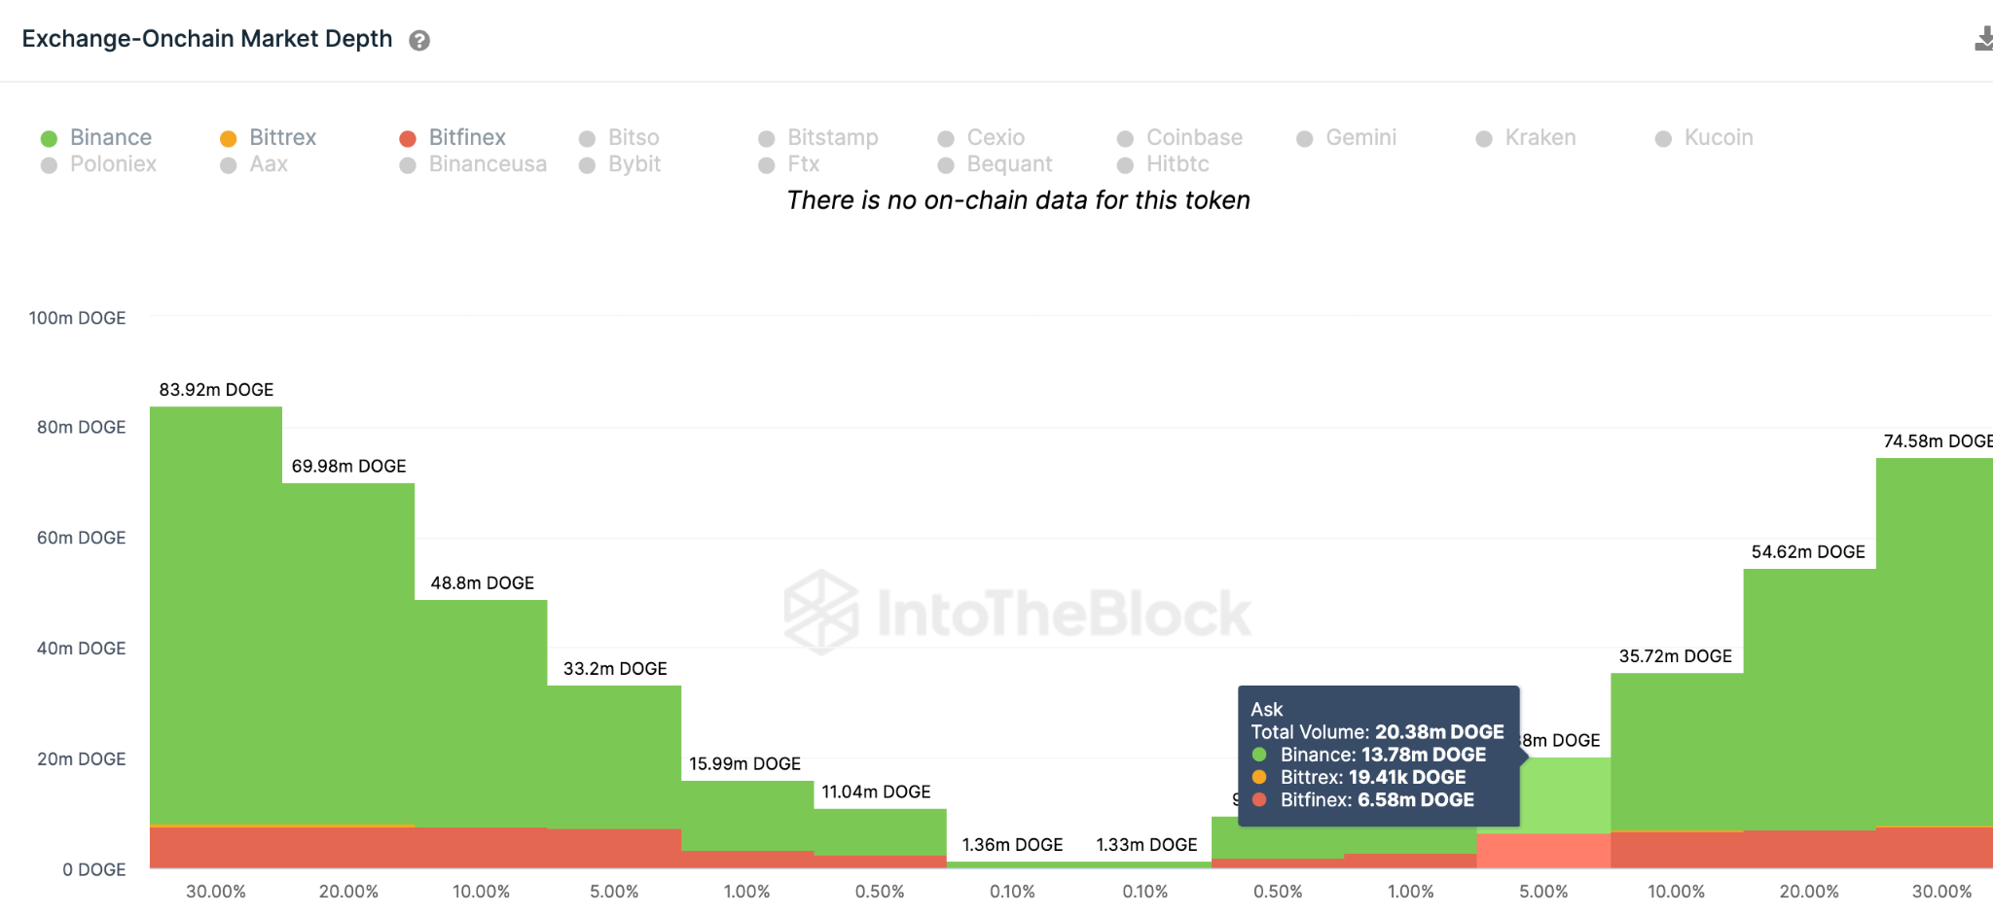Click the 35.72m DOGE ask bar
This screenshot has height=916, width=1993.
[1676, 749]
